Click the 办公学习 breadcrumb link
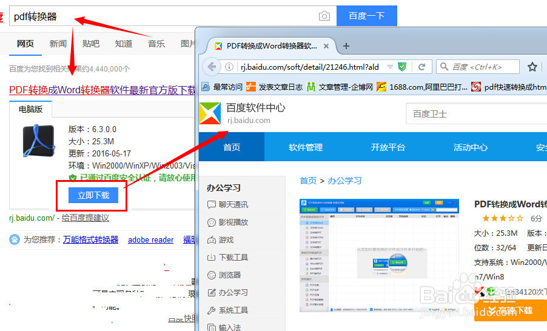Viewport: 547px width, 331px height. [x=344, y=181]
